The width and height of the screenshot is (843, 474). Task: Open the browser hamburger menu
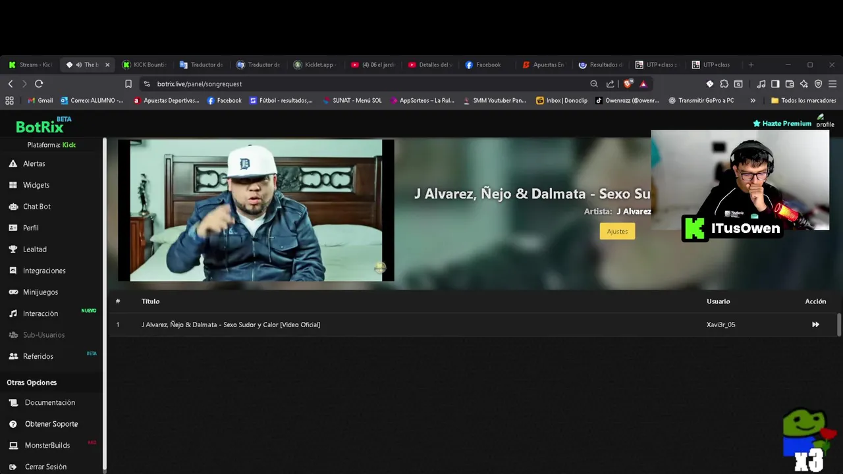click(832, 84)
